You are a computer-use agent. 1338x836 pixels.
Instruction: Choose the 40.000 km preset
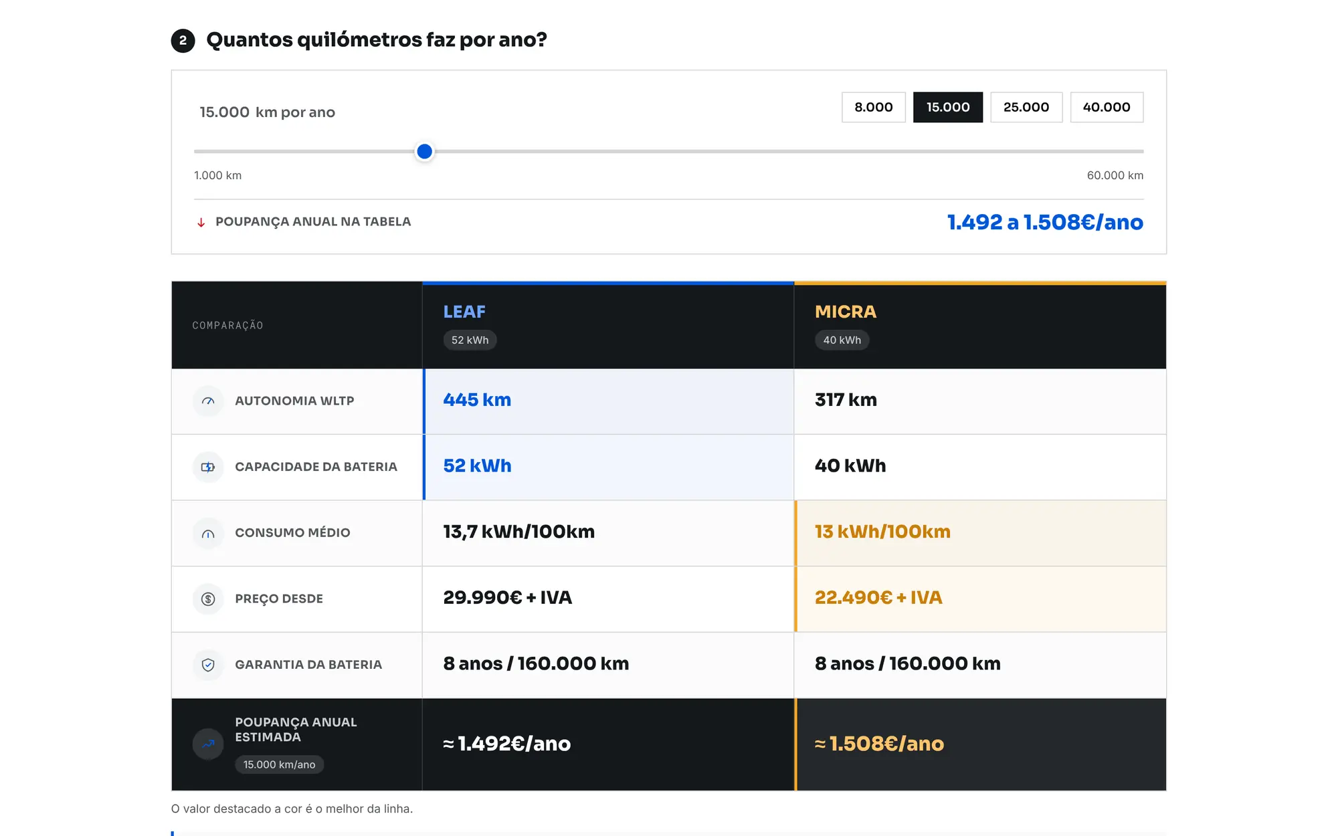coord(1107,107)
